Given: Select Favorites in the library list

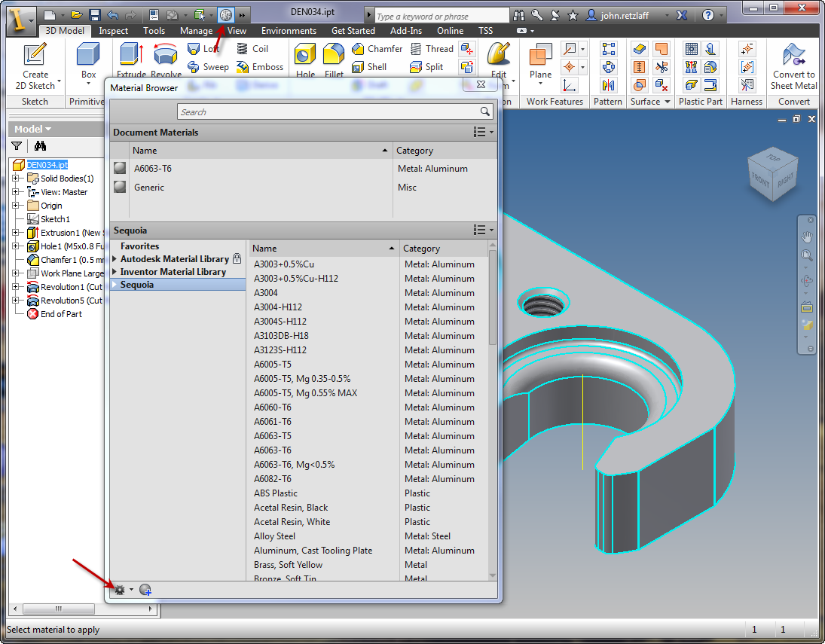Looking at the screenshot, I should (139, 246).
